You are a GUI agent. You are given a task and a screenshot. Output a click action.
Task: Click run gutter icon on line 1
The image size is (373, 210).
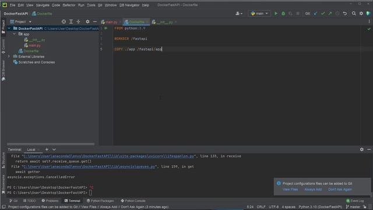tap(106, 28)
